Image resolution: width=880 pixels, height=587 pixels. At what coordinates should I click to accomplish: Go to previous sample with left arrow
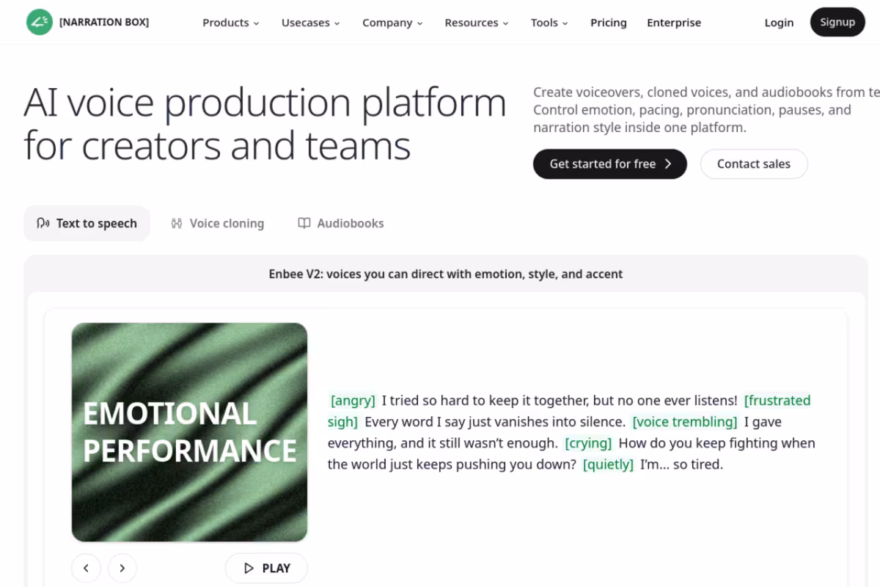[86, 568]
